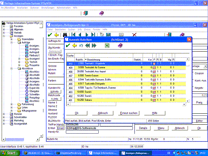The width and height of the screenshot is (208, 156).
Task: Toggle P checkbox in row 403 Suzuki
Action: coord(154,92)
